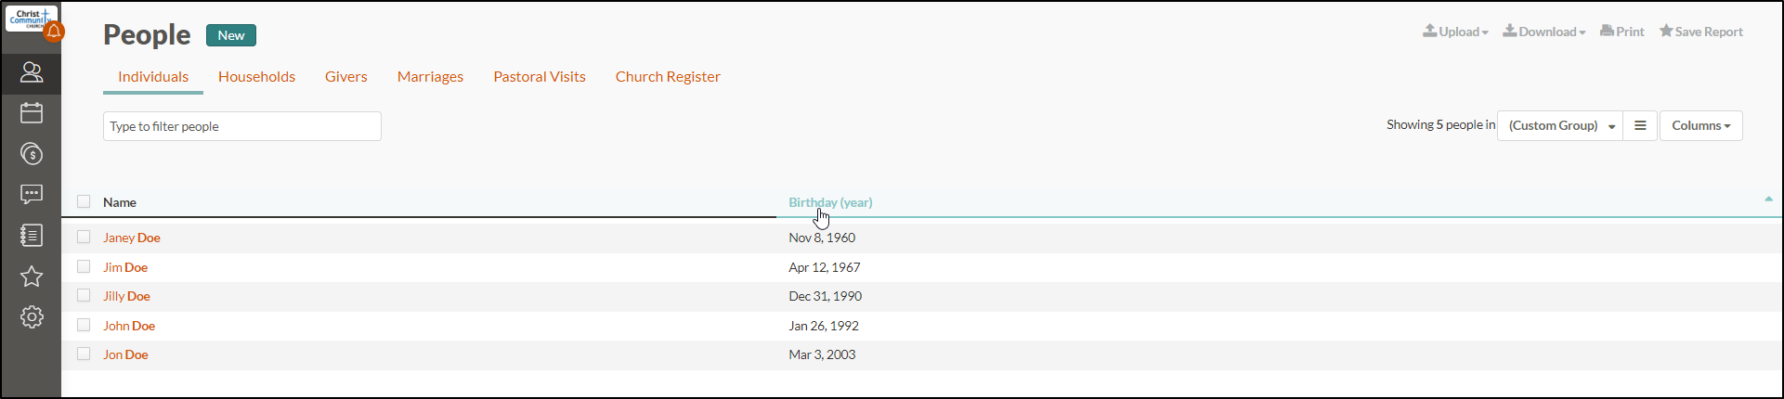
Task: Click the green New button
Action: pos(231,35)
